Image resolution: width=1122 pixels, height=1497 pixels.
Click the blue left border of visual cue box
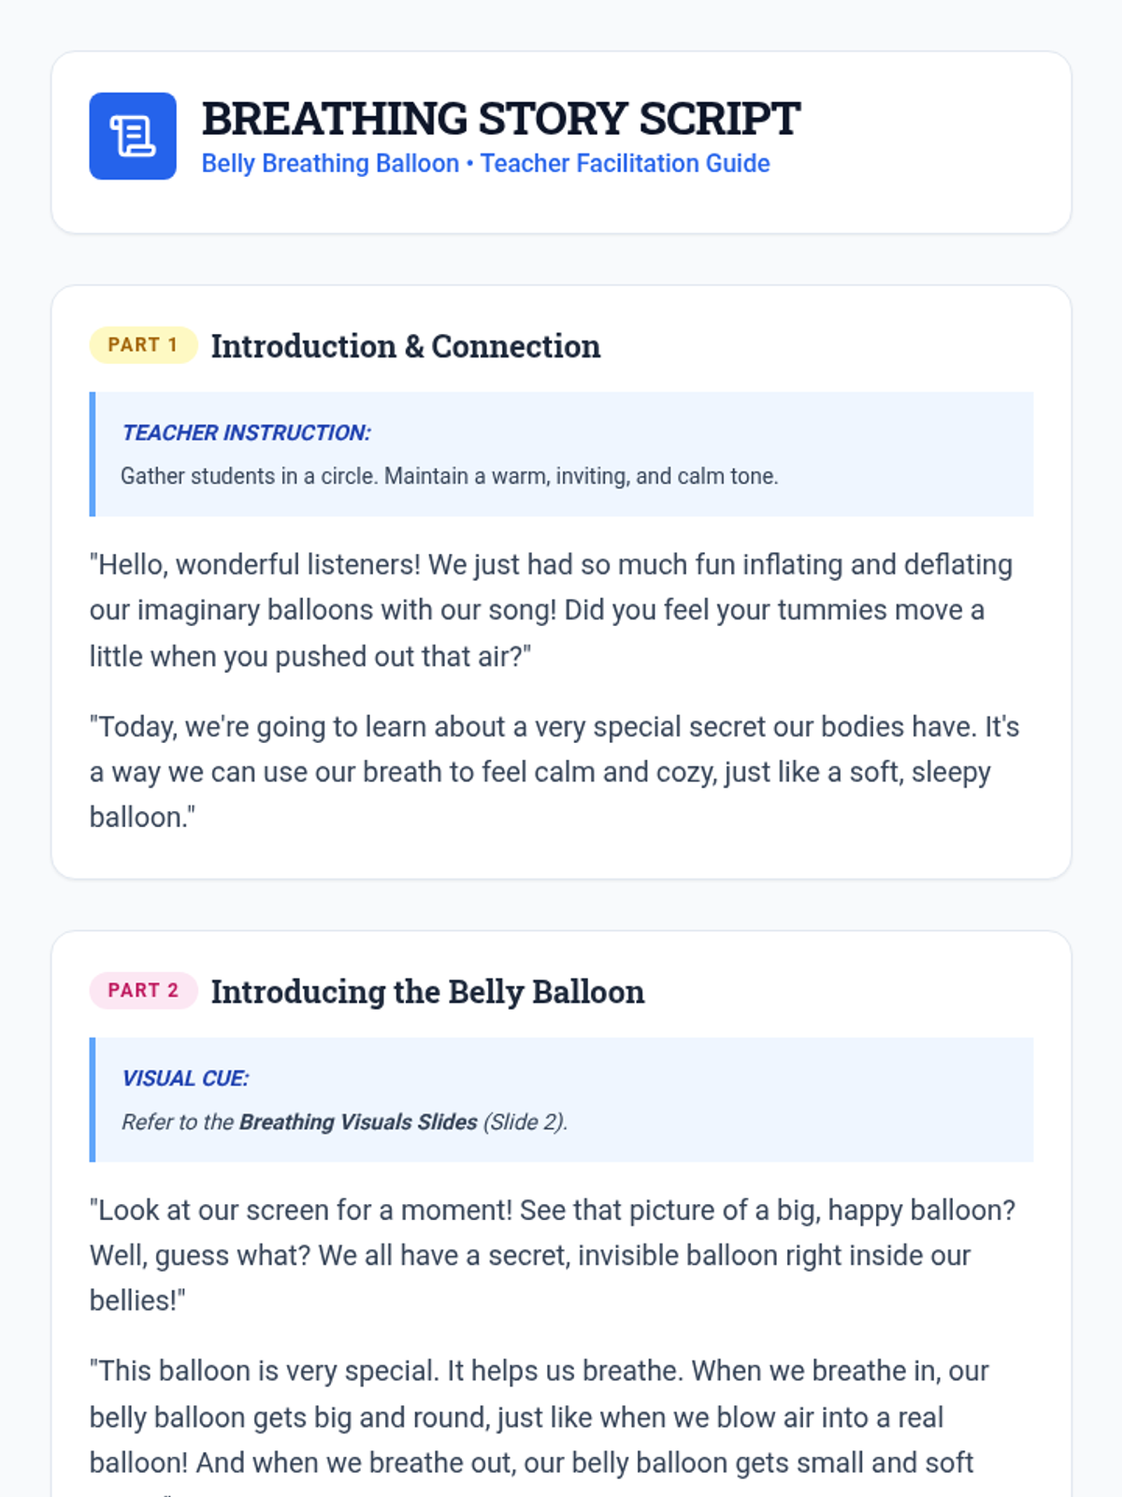click(93, 1100)
